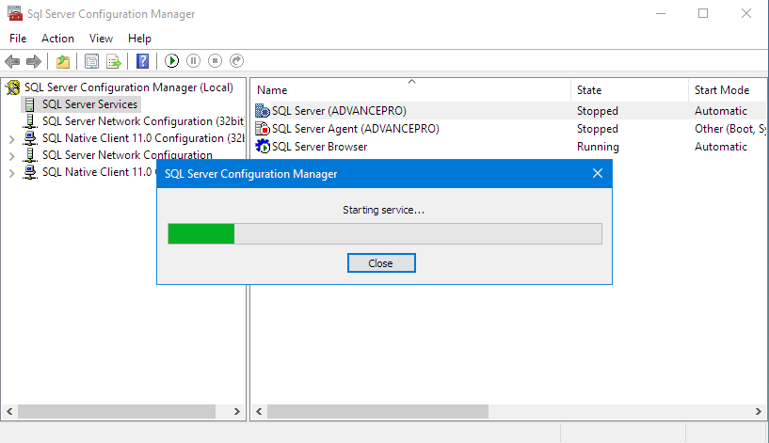Open the Action menu

57,39
